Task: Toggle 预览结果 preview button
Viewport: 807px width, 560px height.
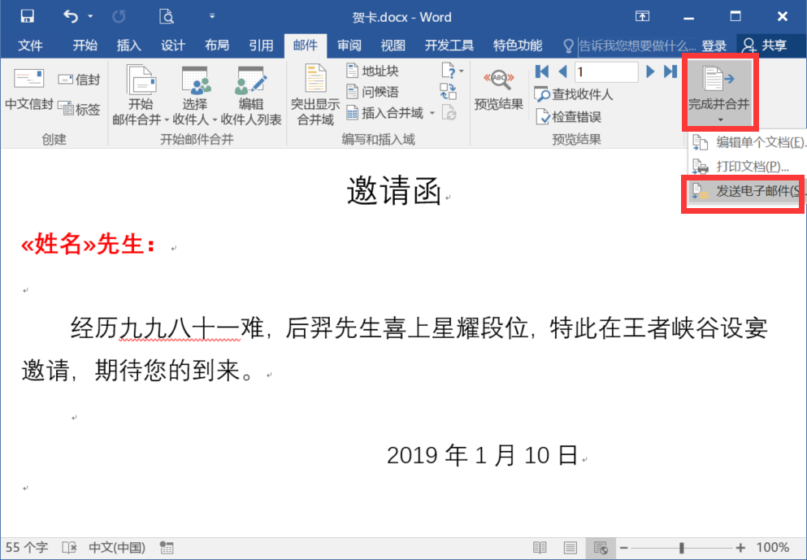Action: click(499, 89)
